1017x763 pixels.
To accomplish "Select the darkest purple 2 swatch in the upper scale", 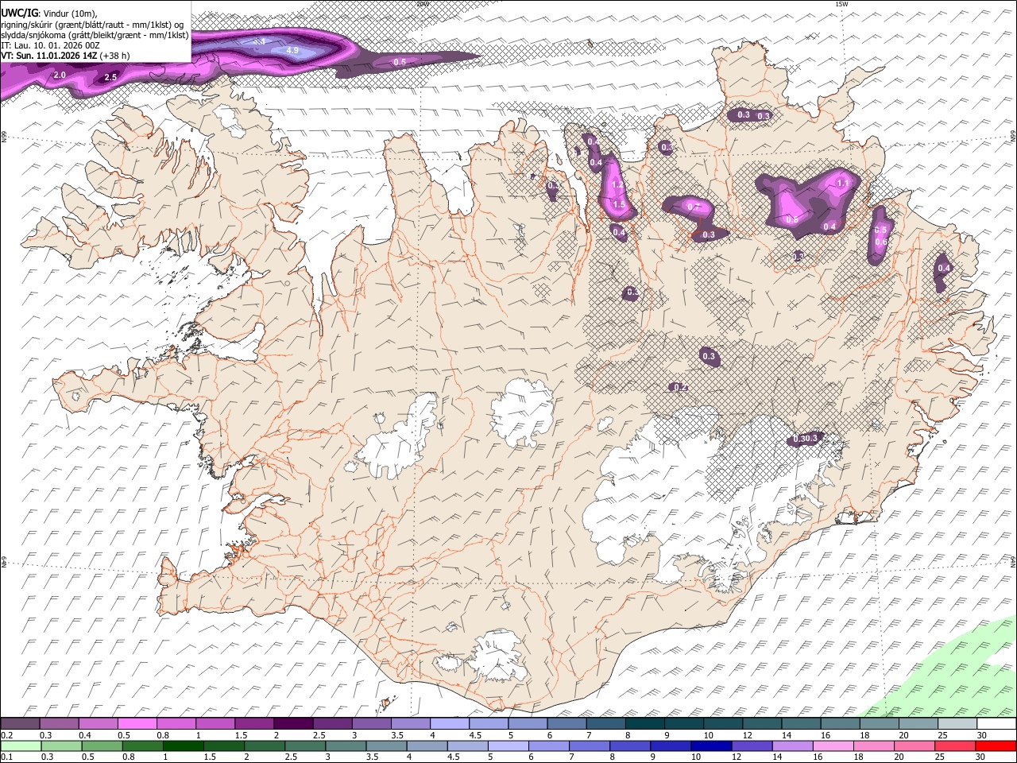I will (x=292, y=724).
